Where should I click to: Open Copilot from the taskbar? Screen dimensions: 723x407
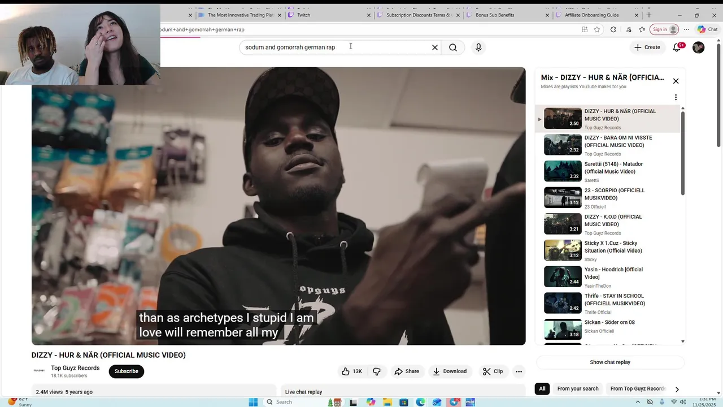point(371,402)
